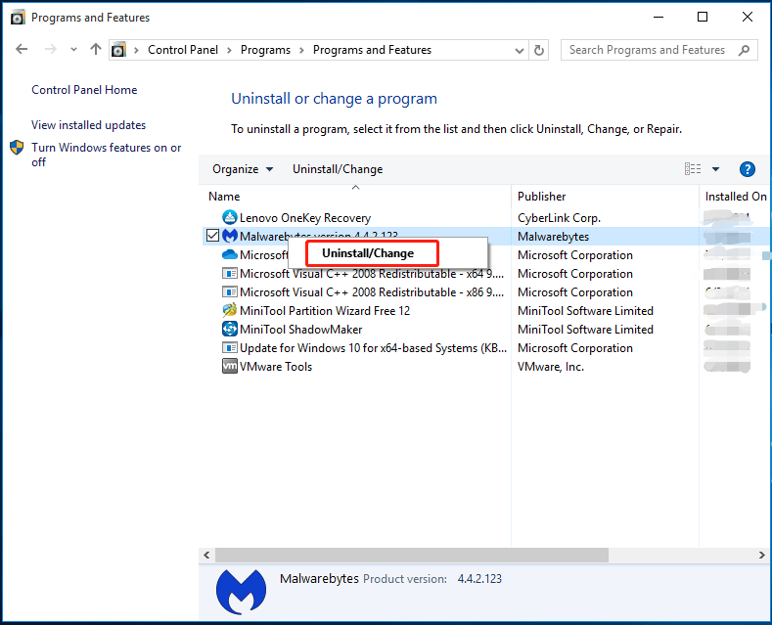This screenshot has width=772, height=625.
Task: Click the Malwarebytes icon in the list row
Action: tap(229, 236)
